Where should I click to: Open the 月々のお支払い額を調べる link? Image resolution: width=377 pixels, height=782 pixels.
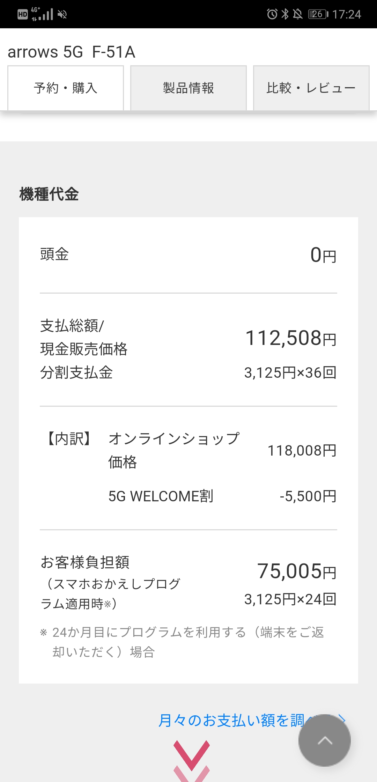230,720
